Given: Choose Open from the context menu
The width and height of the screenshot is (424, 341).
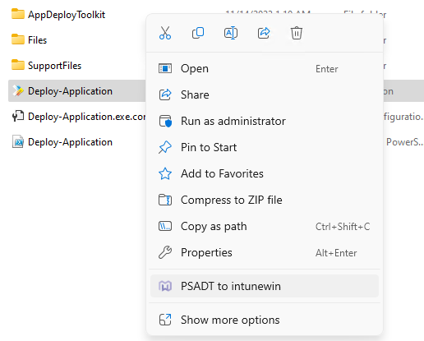Looking at the screenshot, I should 265,68.
